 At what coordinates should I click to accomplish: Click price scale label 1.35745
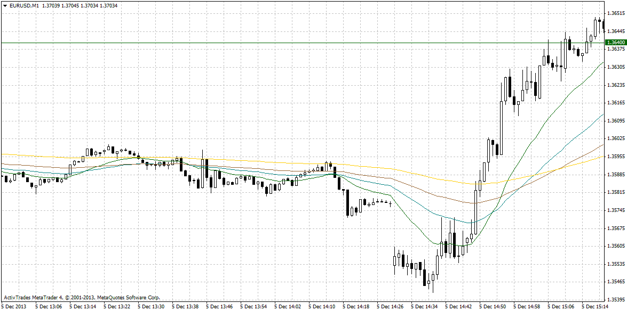[x=616, y=210]
